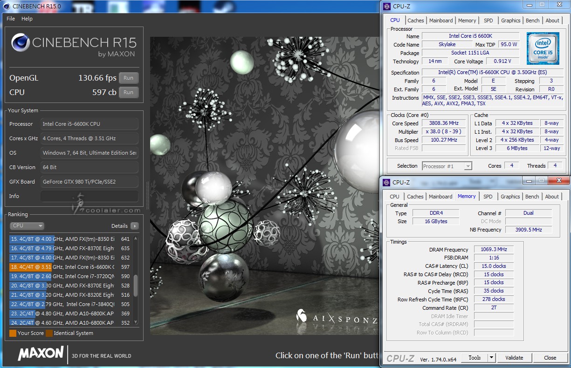This screenshot has width=571, height=368.
Task: Select the SPD tab in lower CPU-Z window
Action: (488, 197)
